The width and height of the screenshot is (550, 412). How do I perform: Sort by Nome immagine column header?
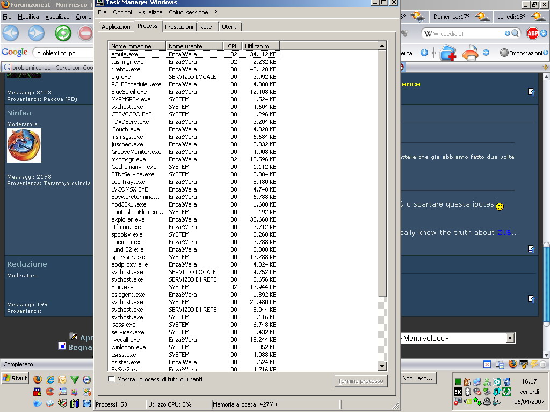pyautogui.click(x=137, y=46)
